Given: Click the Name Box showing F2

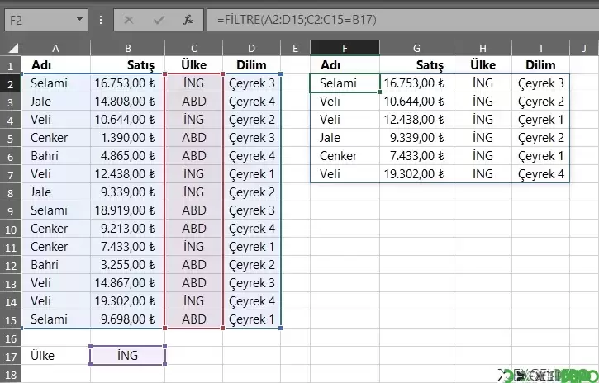Looking at the screenshot, I should coord(46,20).
